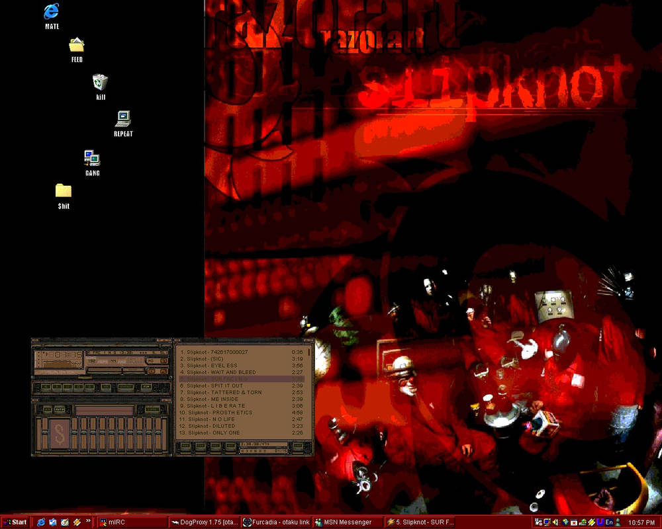662x529 pixels.
Task: Click the MSN Messenger figure in the system tray
Action: (618, 522)
